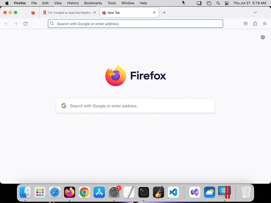Screen dimensions: 271x203
Task: Reload the current page
Action: tap(25, 24)
